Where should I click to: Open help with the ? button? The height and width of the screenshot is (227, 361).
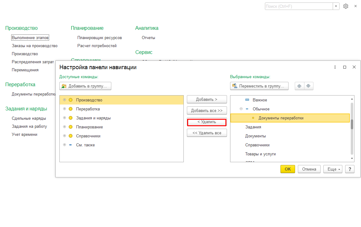[x=350, y=169]
